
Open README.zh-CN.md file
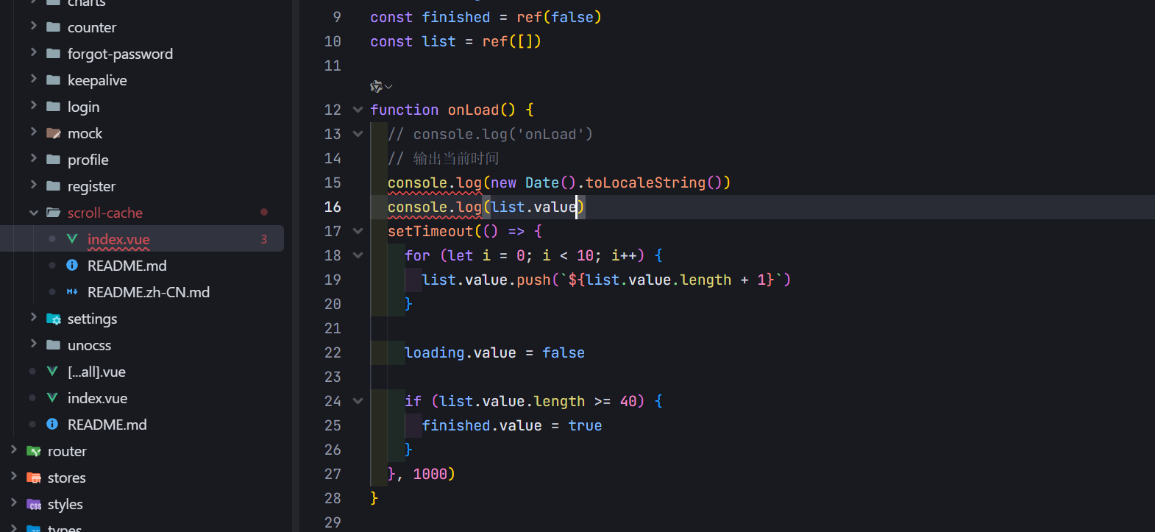point(148,292)
